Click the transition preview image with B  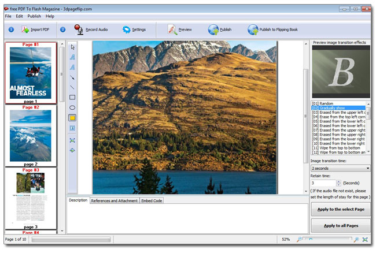(x=341, y=72)
